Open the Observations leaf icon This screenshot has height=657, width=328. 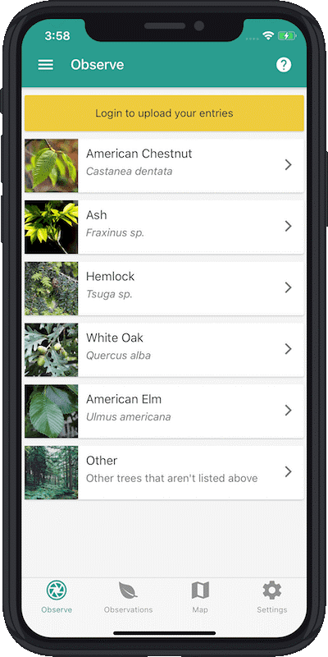(x=128, y=590)
